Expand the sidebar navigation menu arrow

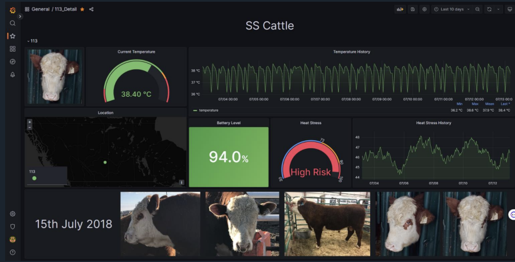click(x=20, y=16)
